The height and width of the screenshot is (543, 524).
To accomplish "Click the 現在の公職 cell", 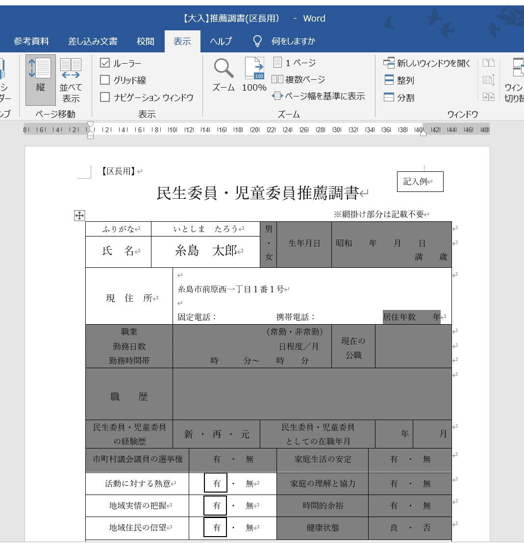I will pyautogui.click(x=353, y=346).
